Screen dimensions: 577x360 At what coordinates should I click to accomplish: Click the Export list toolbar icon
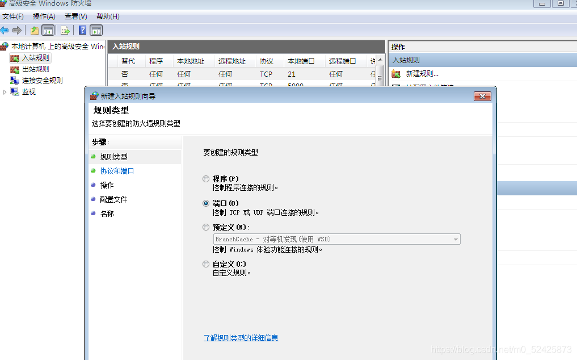65,30
